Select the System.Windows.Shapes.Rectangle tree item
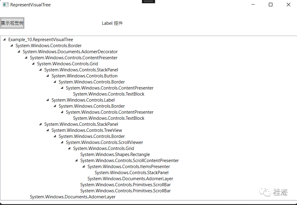This screenshot has width=297, height=205. 115,154
